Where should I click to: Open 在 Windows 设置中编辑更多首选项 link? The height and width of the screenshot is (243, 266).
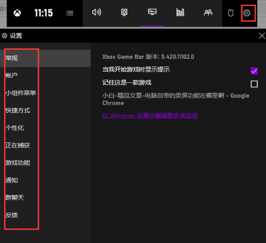(150, 116)
